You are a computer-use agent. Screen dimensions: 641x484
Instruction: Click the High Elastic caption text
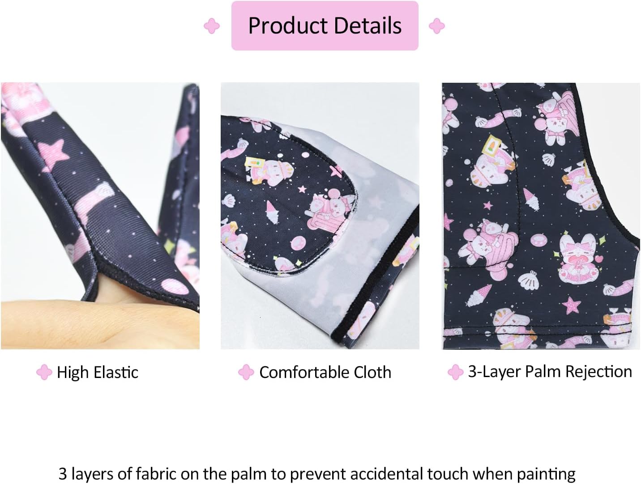(x=98, y=372)
